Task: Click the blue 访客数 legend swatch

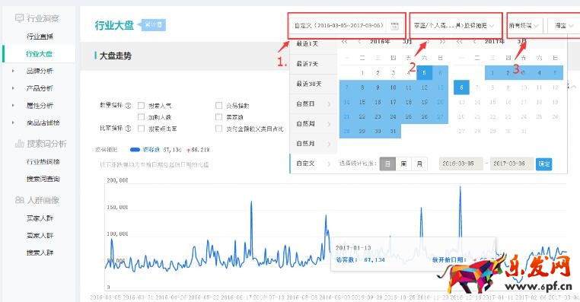Action: (135, 150)
